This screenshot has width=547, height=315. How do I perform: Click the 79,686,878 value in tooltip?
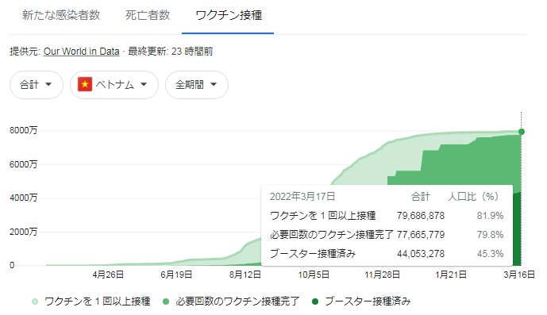pos(421,216)
